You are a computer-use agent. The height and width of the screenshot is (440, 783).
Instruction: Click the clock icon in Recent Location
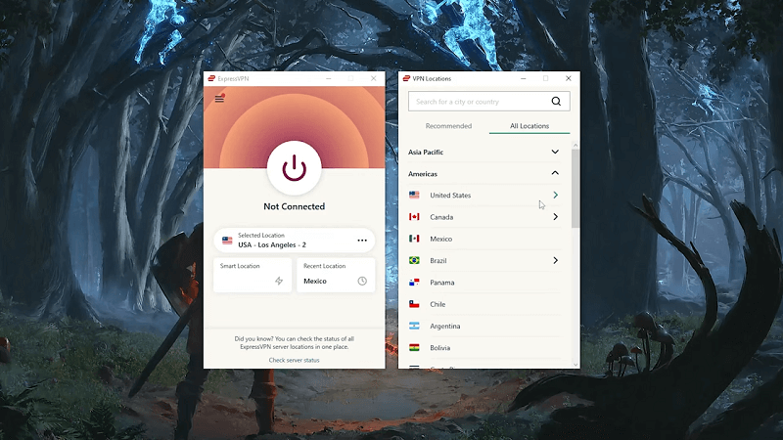[362, 281]
